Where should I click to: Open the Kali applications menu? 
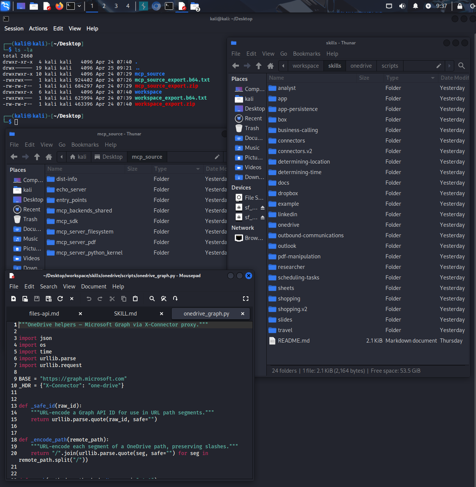[6, 6]
